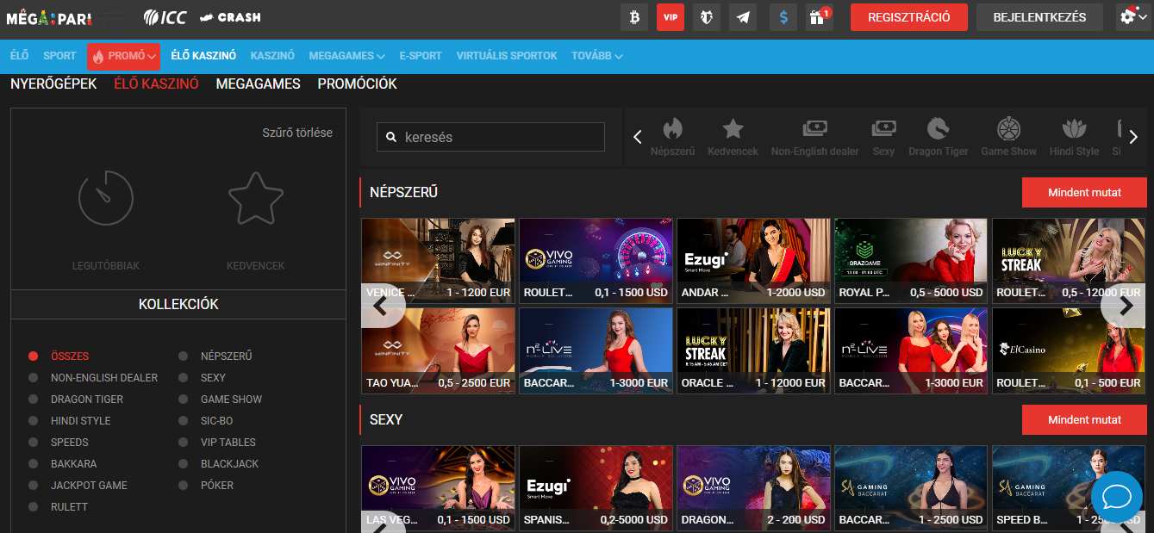Screen dimensions: 1154x533
Task: Open Virtuális Sportok menu item
Action: pos(507,56)
